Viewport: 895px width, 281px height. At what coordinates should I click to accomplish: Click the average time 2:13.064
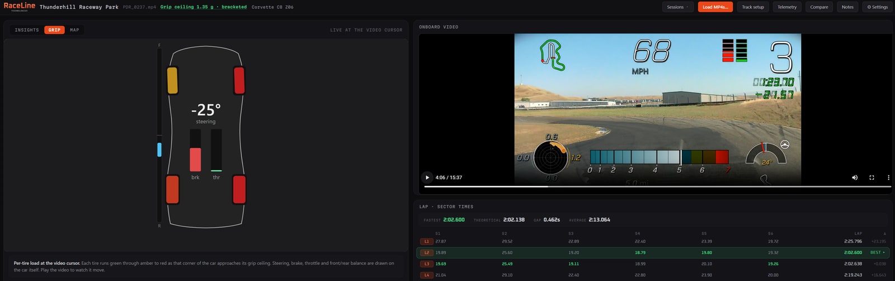pos(600,220)
